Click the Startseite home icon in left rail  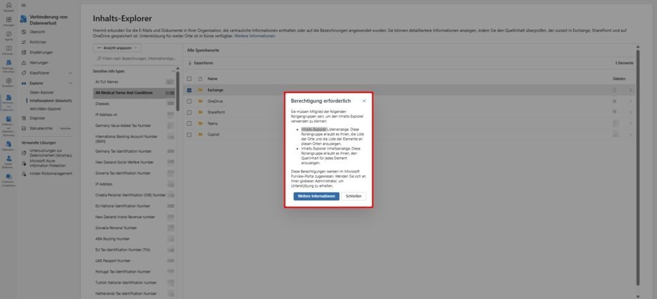(x=8, y=5)
